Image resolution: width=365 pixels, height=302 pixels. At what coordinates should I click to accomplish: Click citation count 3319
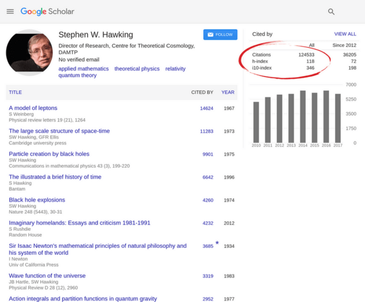[x=207, y=276]
